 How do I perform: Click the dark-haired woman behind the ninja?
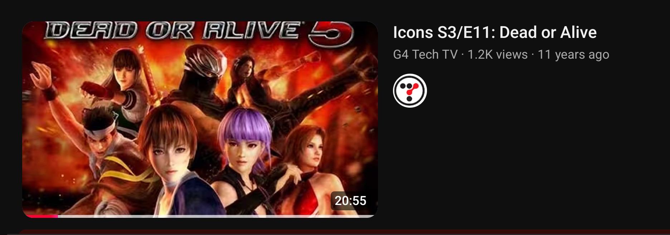247,75
